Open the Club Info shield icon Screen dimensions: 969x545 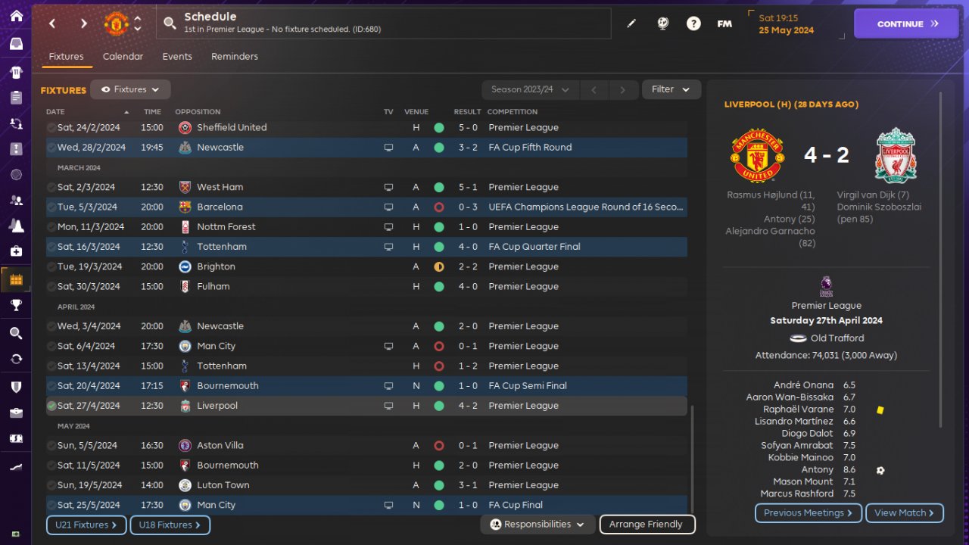[x=16, y=387]
